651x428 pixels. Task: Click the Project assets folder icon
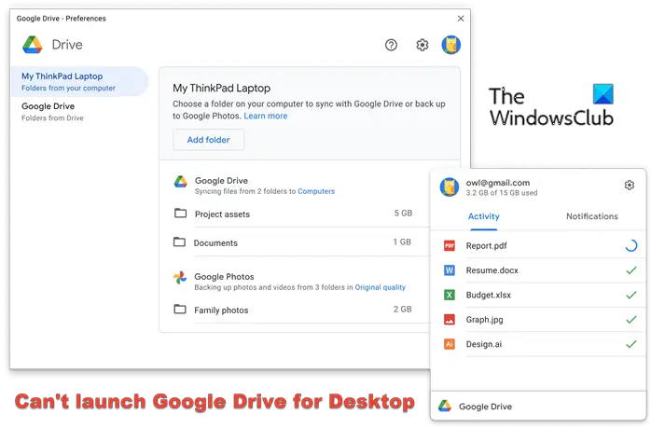[180, 213]
